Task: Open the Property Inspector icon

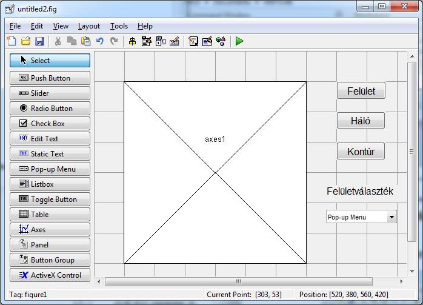Action: coord(207,41)
